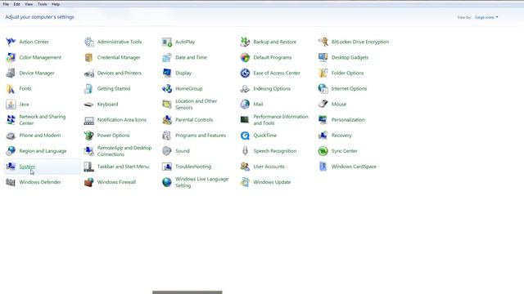Open the Windows Defender icon

click(x=11, y=182)
